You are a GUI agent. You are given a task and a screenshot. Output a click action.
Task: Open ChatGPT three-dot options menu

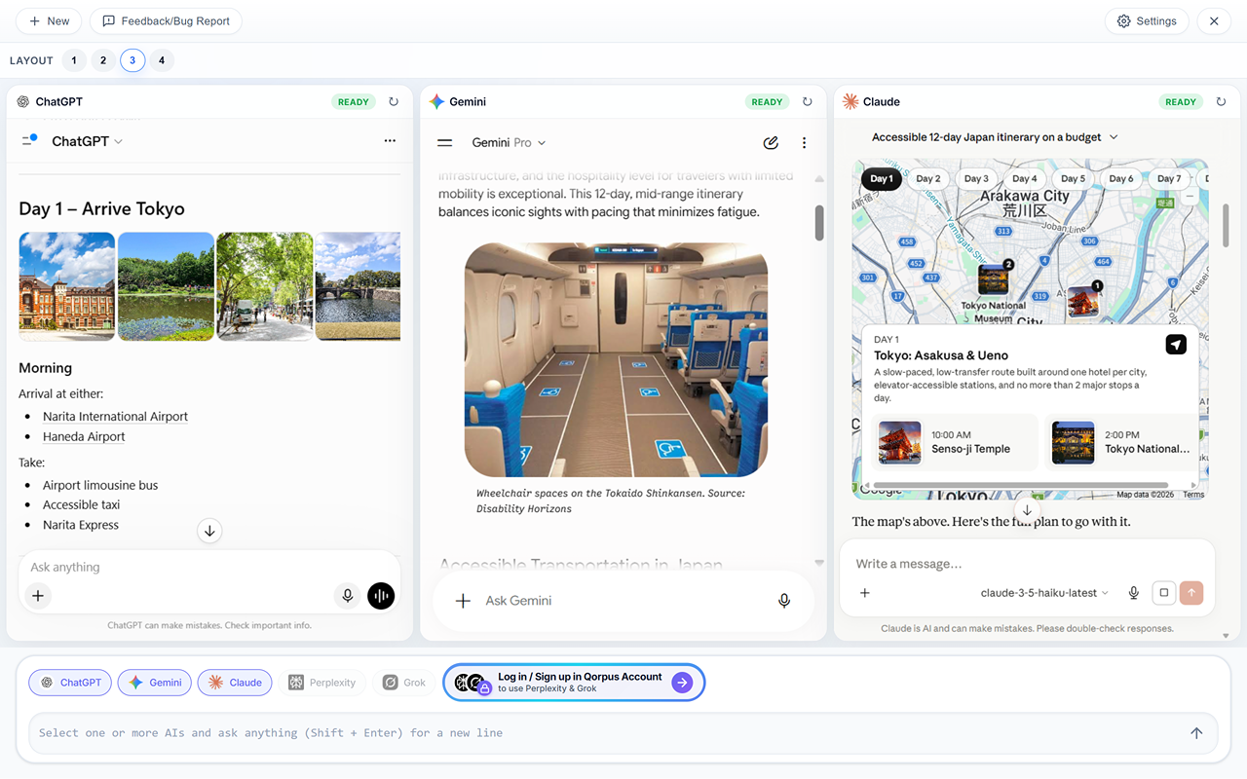point(390,141)
